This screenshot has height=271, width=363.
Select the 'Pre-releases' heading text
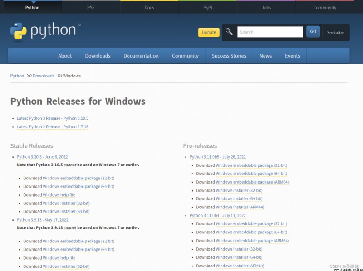[x=200, y=146]
